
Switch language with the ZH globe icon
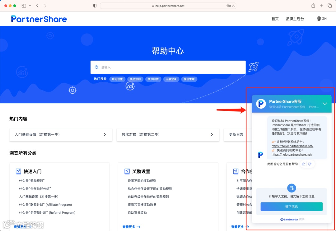[321, 19]
